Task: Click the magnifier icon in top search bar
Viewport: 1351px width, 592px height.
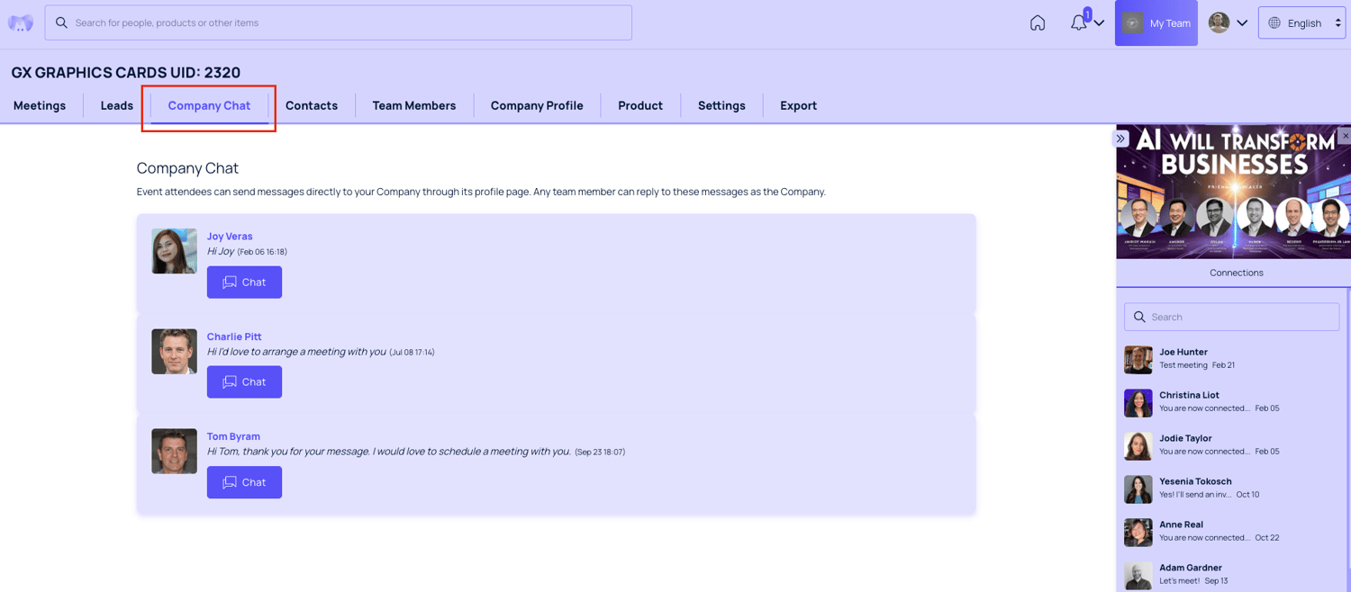Action: [61, 22]
